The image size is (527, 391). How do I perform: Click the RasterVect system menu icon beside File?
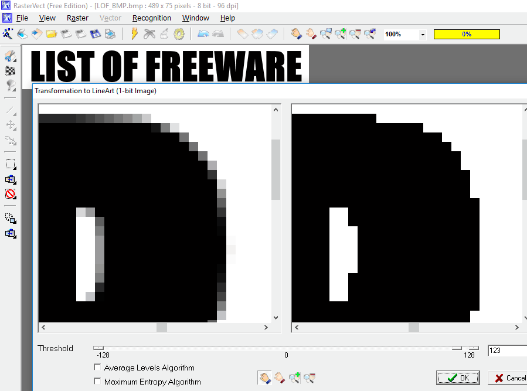[7, 18]
